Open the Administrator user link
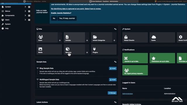 pyautogui.click(x=127, y=94)
